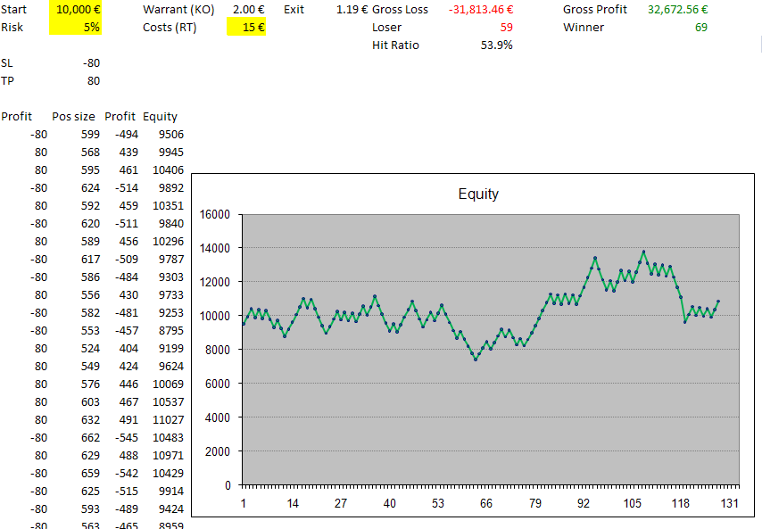Click the Pos size column header
Image resolution: width=762 pixels, height=529 pixels.
pyautogui.click(x=73, y=116)
